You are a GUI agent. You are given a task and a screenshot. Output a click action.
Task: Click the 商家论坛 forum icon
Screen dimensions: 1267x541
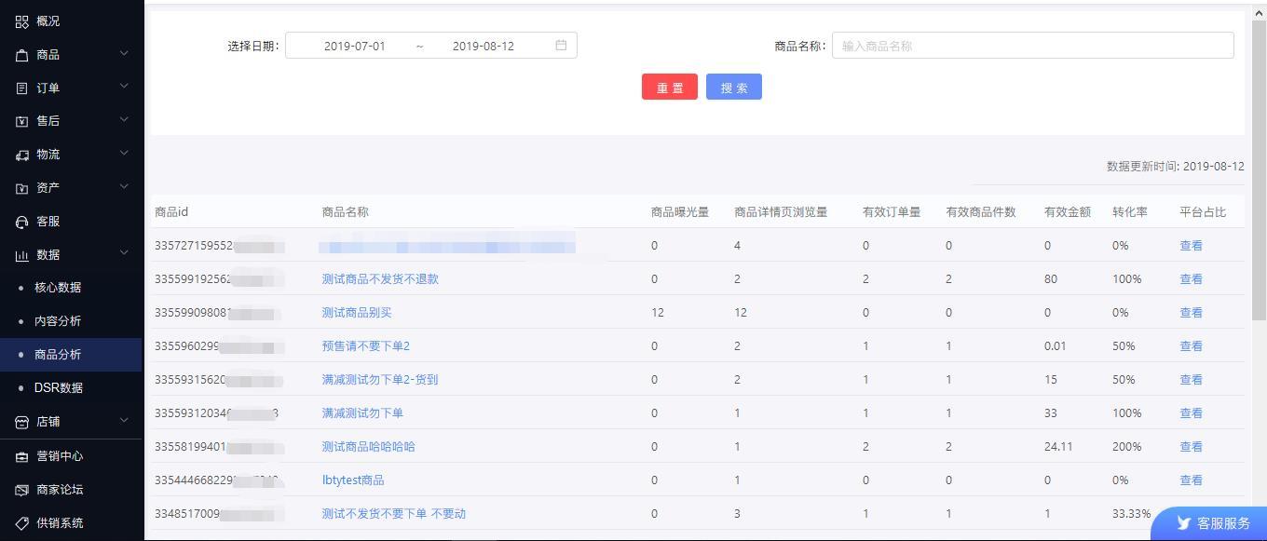[x=22, y=490]
